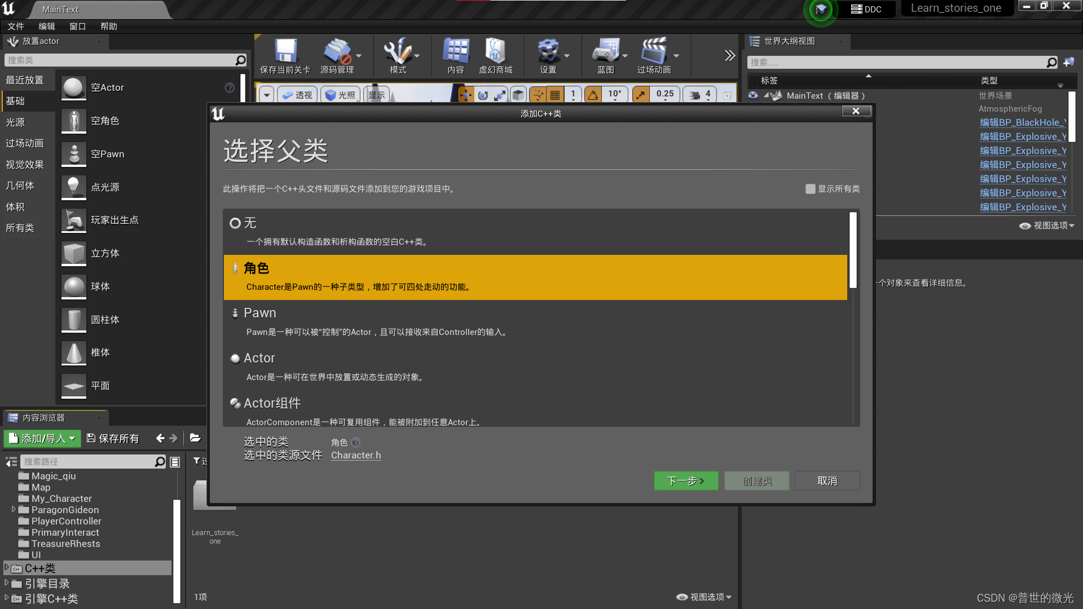Open the Window menu
Image resolution: width=1083 pixels, height=609 pixels.
point(77,27)
